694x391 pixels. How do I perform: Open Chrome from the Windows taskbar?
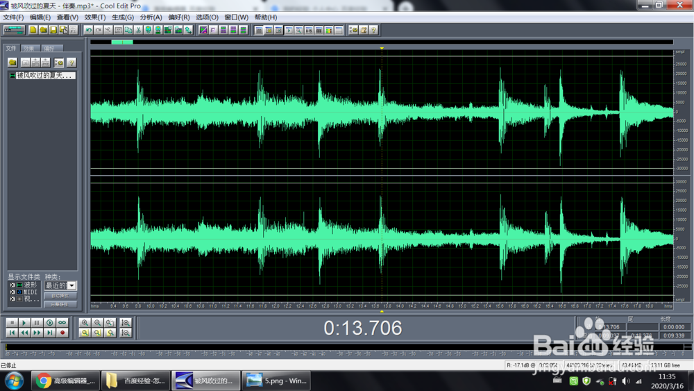67,381
